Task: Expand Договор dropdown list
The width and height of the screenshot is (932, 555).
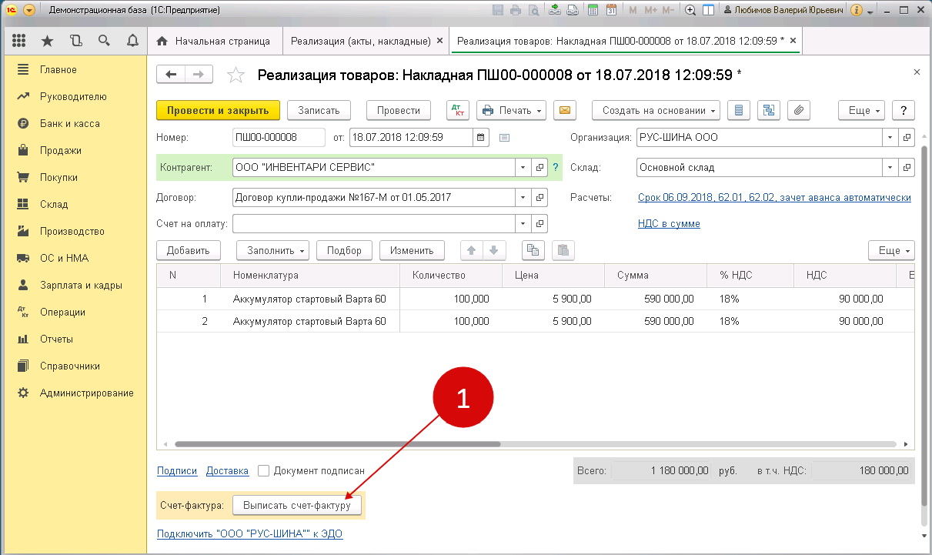Action: pos(523,197)
